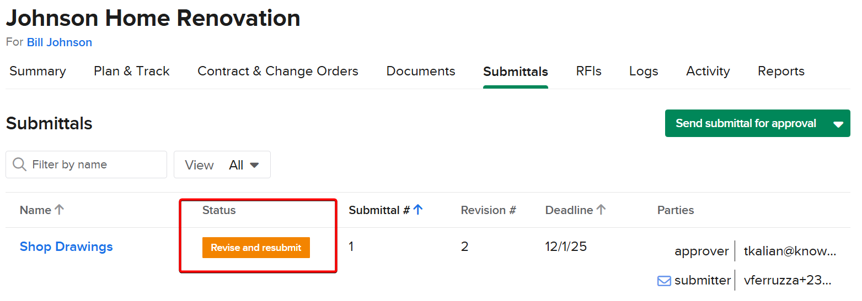
Task: Click the Filter by name field
Action: click(94, 165)
